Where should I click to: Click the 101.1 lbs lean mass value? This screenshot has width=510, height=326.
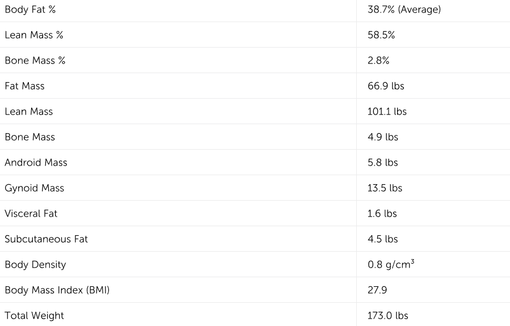point(387,112)
